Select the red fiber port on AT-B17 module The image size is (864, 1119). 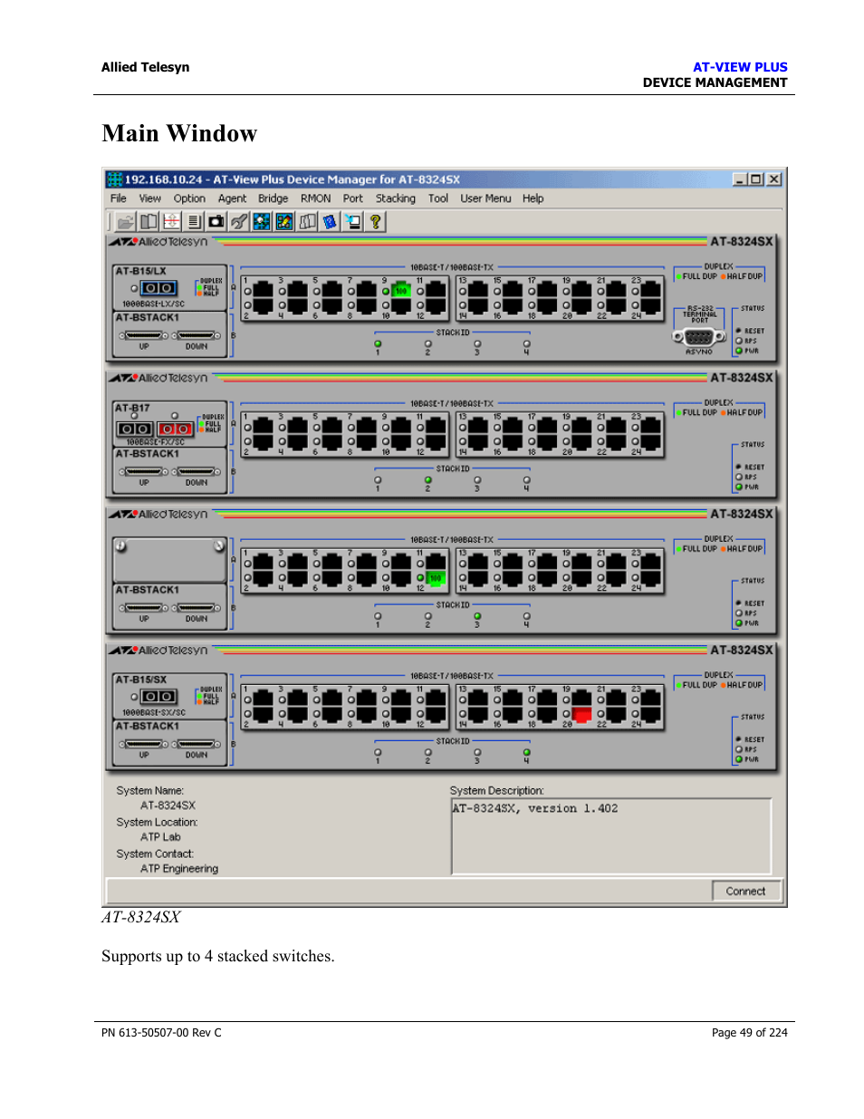point(176,429)
